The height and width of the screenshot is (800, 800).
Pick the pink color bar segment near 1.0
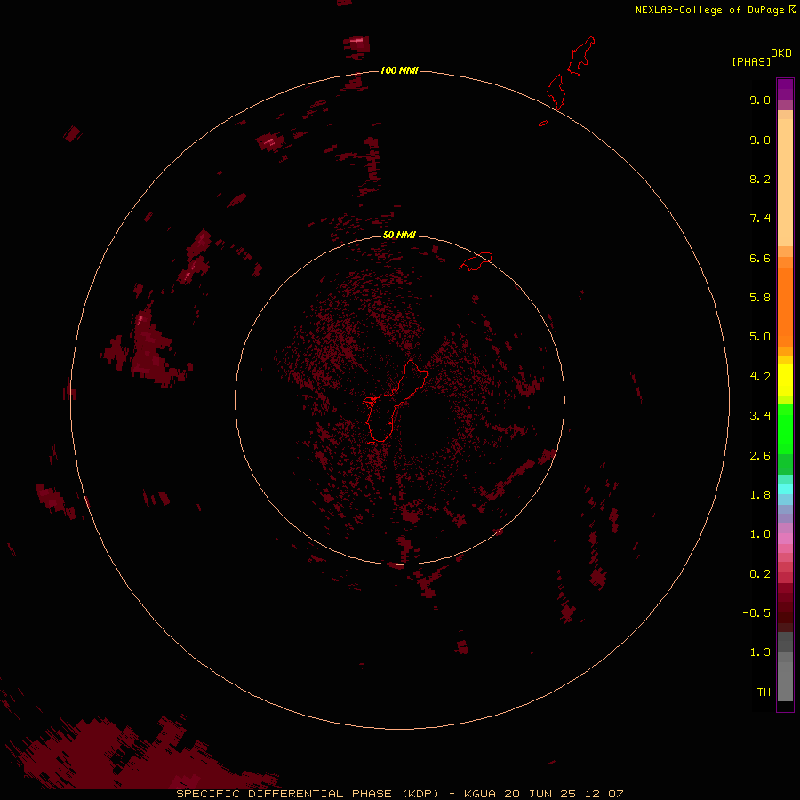click(x=785, y=539)
